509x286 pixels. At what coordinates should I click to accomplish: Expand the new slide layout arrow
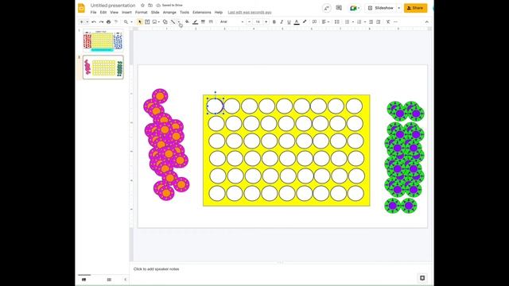[x=87, y=21]
